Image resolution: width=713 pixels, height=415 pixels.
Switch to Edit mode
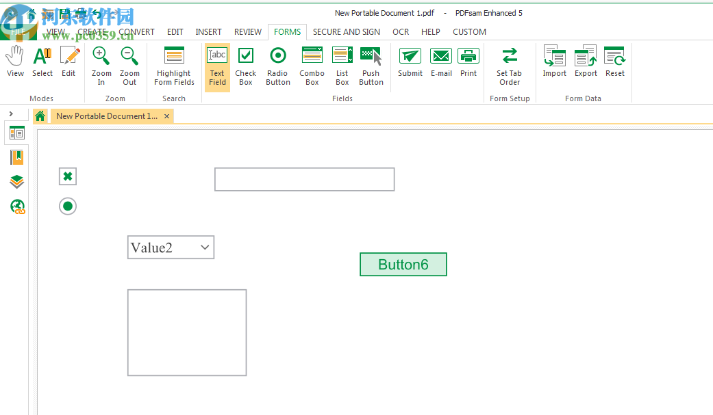[68, 62]
